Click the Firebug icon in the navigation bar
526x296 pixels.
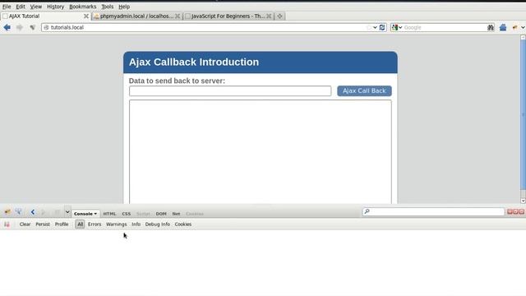515,27
